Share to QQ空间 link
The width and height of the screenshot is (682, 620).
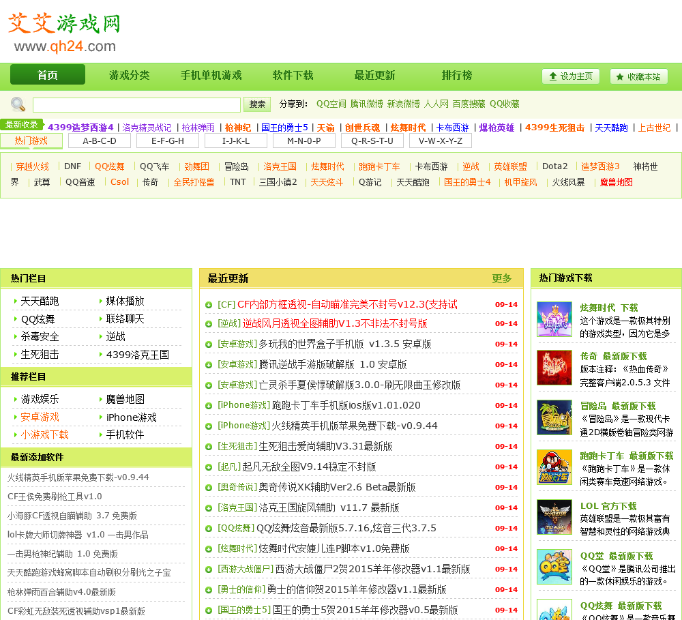331,104
